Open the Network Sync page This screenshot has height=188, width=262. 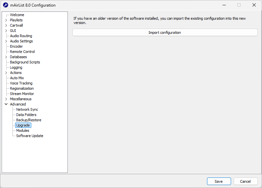[27, 109]
